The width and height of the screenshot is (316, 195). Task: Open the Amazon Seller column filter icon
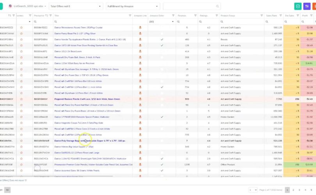pos(173,16)
